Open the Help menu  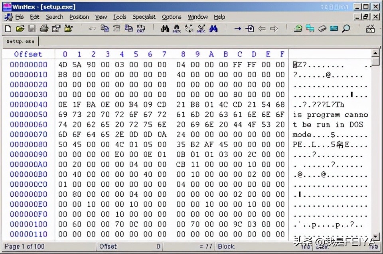[x=219, y=17]
